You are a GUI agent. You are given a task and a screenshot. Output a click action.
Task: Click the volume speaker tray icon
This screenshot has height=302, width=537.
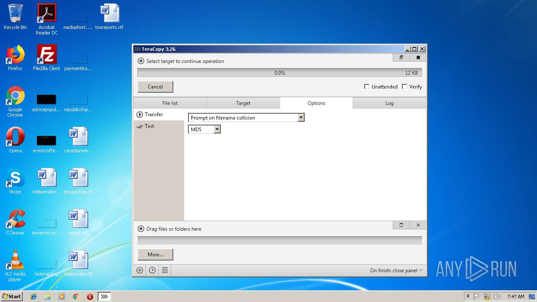pyautogui.click(x=497, y=297)
